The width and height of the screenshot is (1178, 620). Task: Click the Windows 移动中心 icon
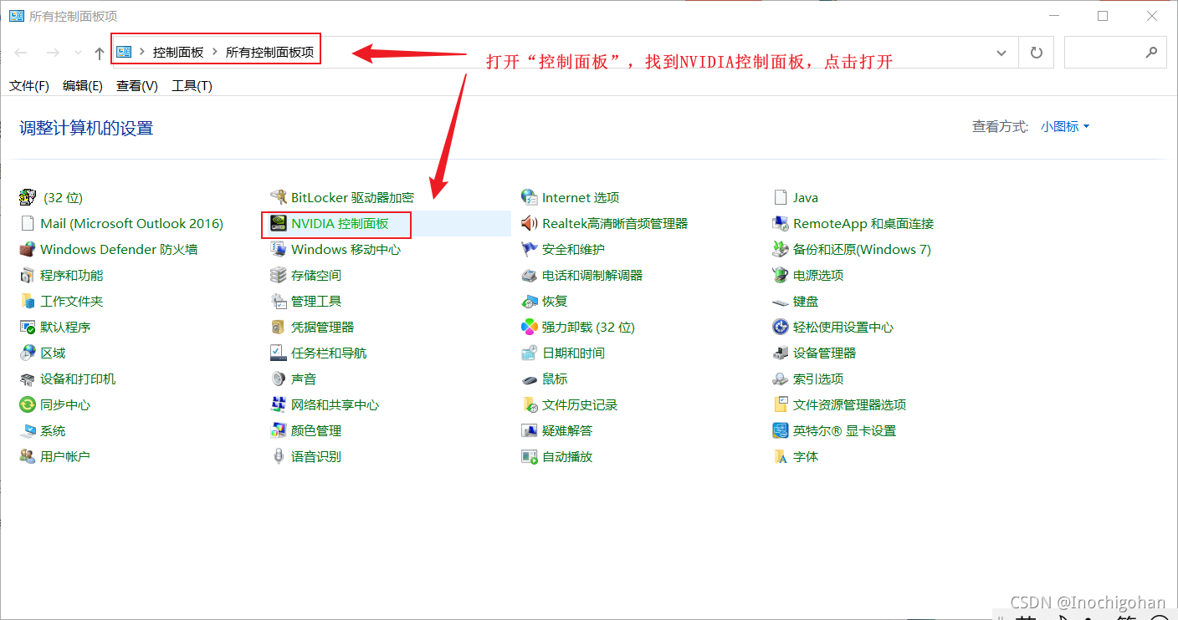click(x=279, y=250)
